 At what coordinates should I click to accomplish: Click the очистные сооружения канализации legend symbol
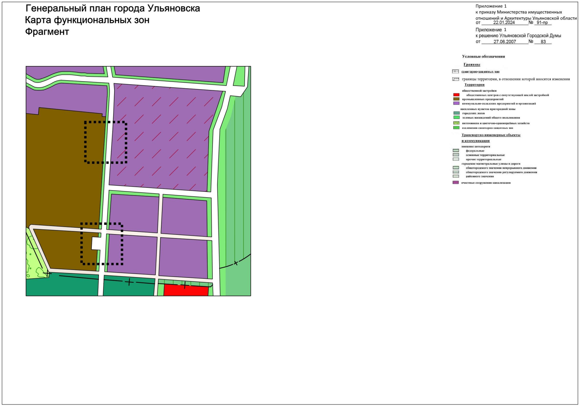456,183
